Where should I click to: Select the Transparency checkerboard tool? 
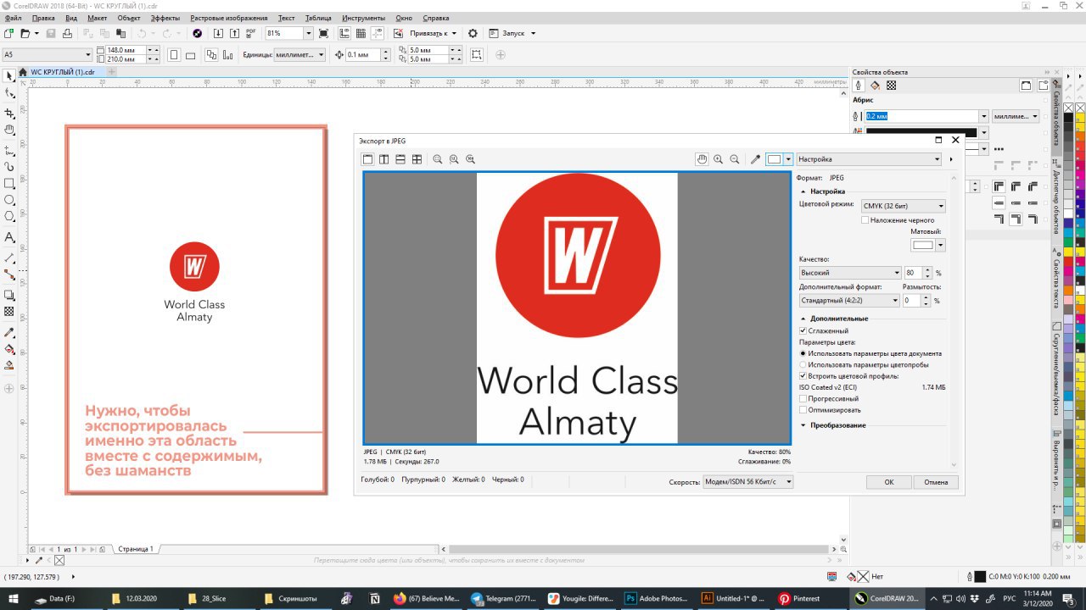coord(9,312)
